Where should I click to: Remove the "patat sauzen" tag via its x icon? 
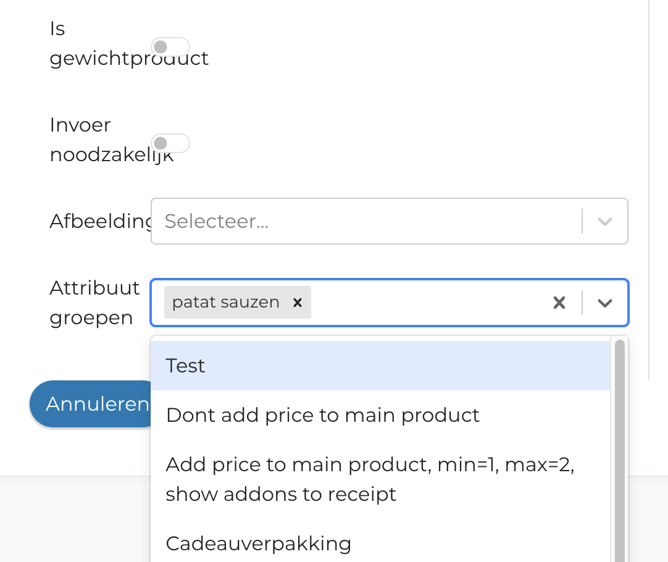click(x=298, y=303)
